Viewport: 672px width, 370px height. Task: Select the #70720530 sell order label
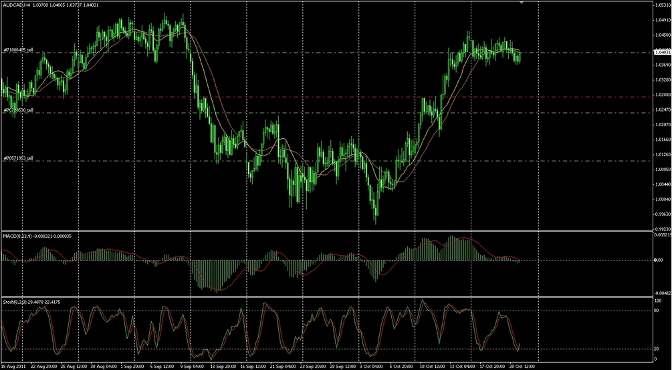tap(19, 110)
